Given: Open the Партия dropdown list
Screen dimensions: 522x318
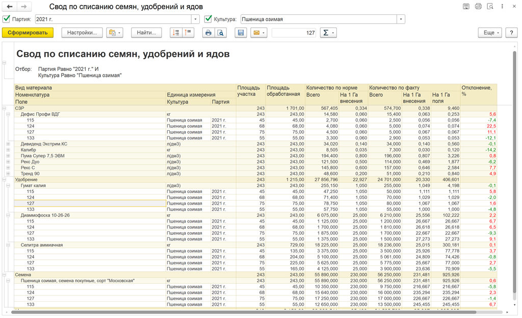Looking at the screenshot, I should pyautogui.click(x=196, y=19).
